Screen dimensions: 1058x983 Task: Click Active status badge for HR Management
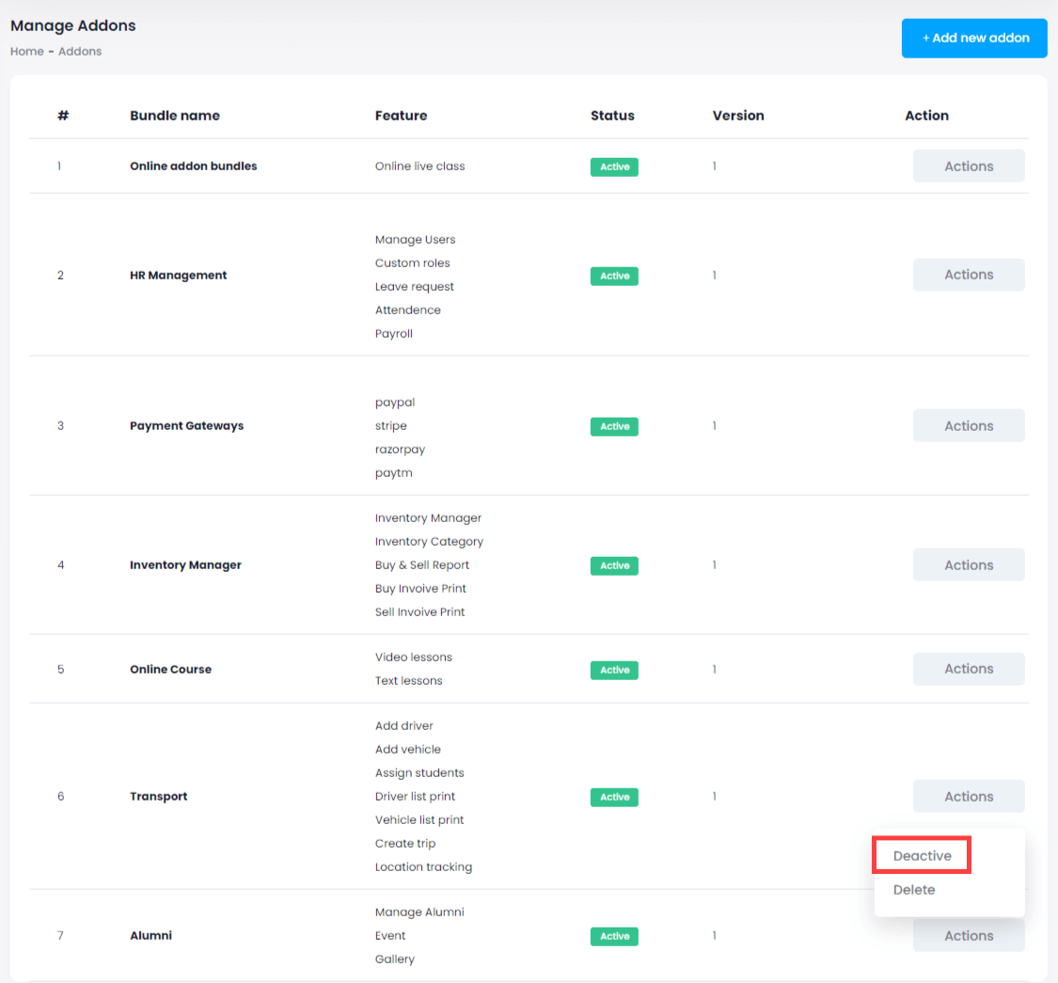(x=614, y=276)
